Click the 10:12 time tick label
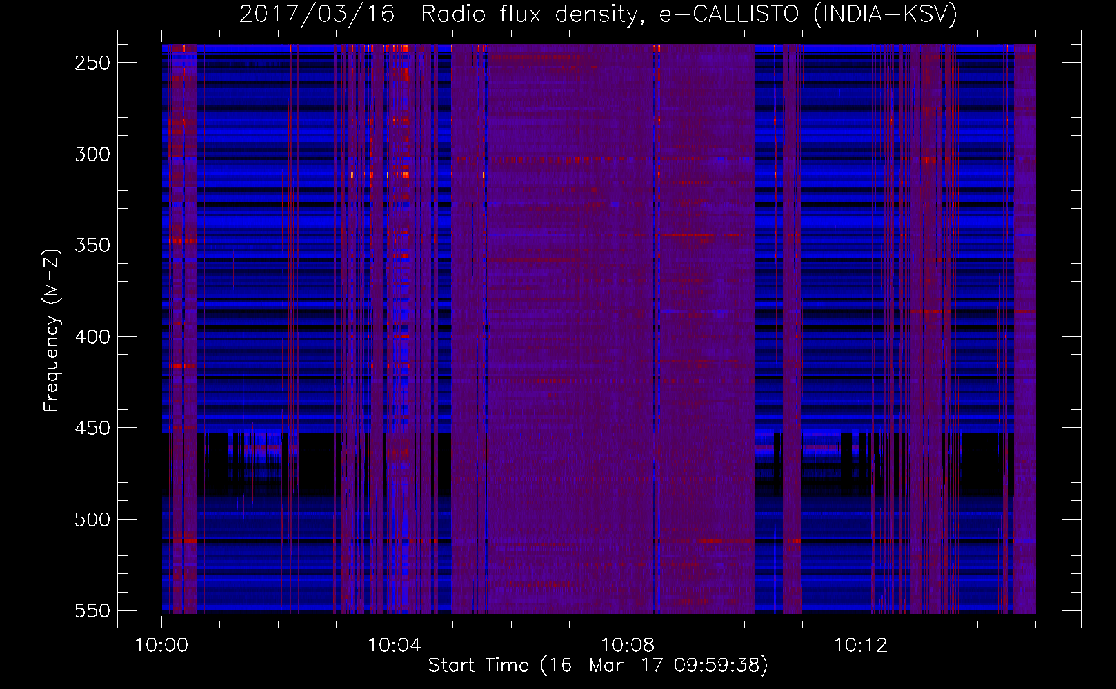Viewport: 1116px width, 689px height. pyautogui.click(x=861, y=646)
